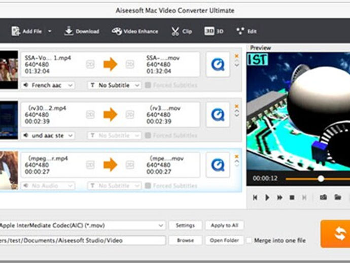Screen dimensions: 350x263
Task: Click the Apply to All button
Action: point(224,225)
